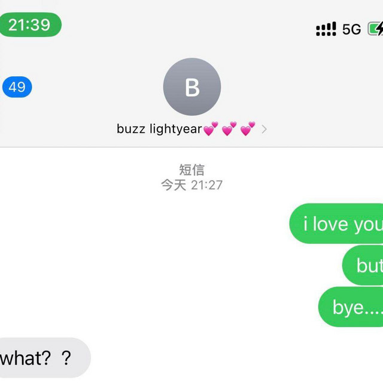Tap the first pink hearts emoji

pos(211,129)
